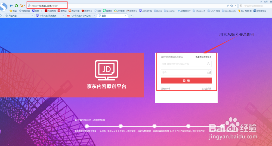Click the red 登录 button
The image size is (272, 146).
(186, 81)
